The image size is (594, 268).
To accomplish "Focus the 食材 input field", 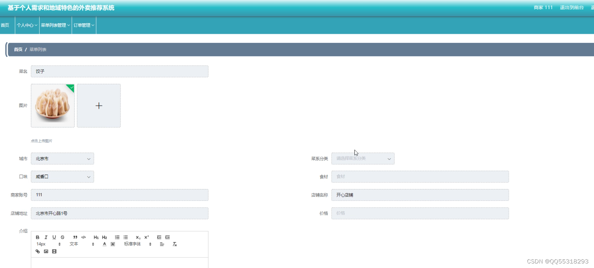I will tap(420, 177).
